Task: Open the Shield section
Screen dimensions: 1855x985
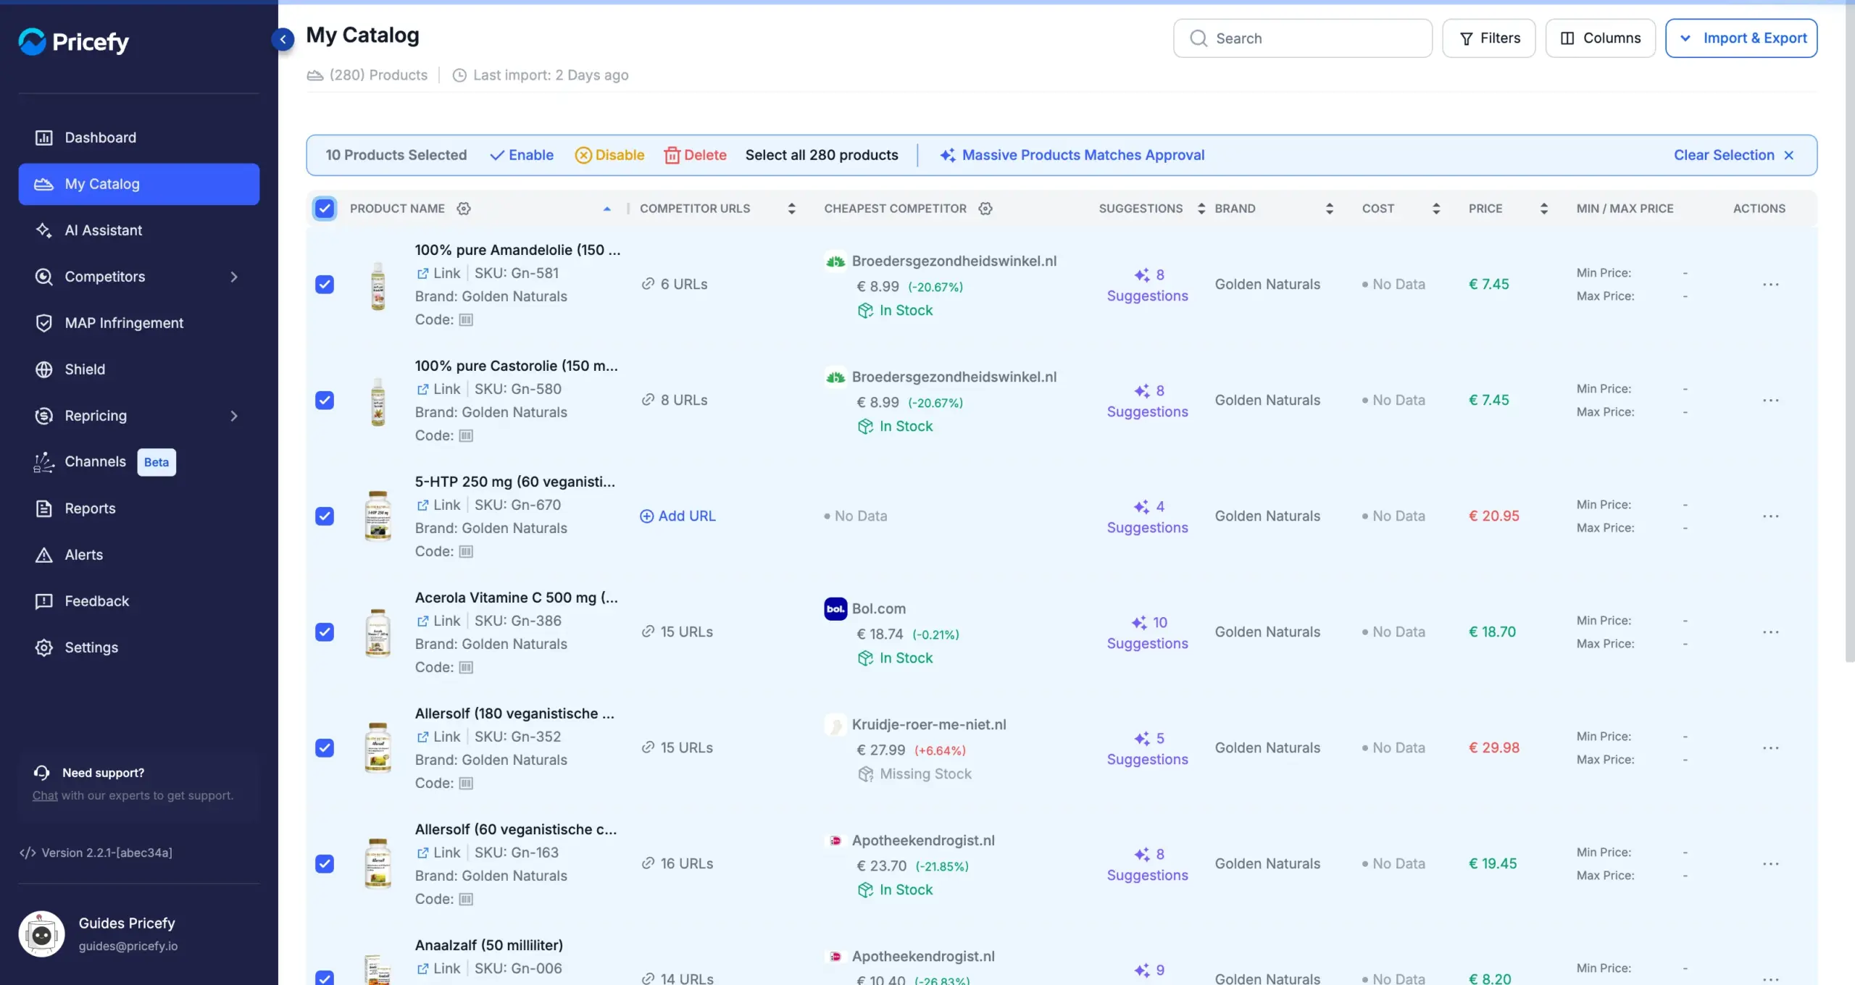Action: point(139,369)
